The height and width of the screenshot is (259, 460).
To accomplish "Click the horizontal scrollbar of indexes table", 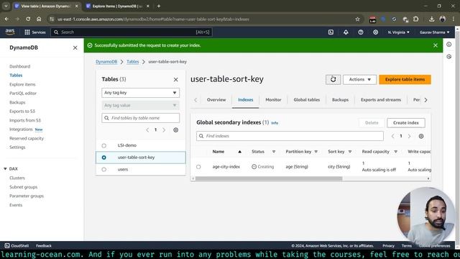I will [269, 178].
